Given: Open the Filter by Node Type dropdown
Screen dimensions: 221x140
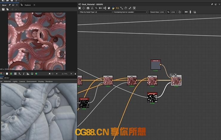Looking at the screenshot, I should pyautogui.click(x=104, y=12).
